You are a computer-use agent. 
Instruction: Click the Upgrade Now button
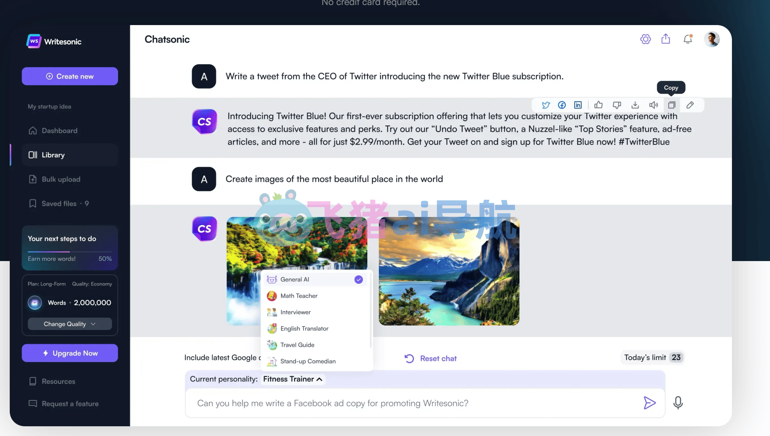70,353
